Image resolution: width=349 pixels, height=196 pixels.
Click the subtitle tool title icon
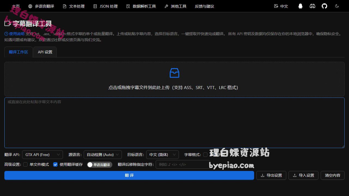click(7, 24)
